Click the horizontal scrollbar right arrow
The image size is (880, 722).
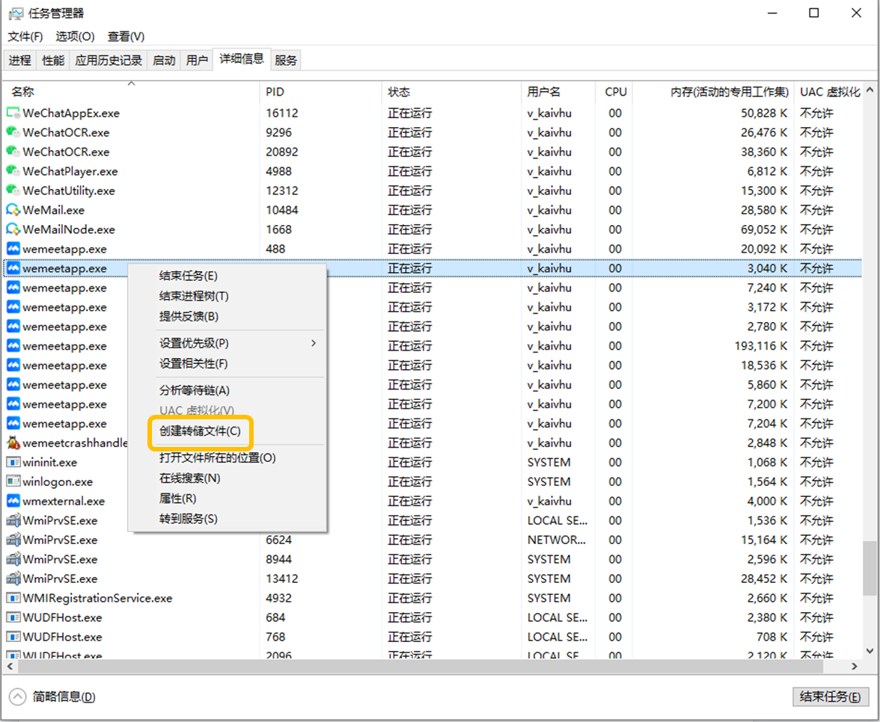click(x=855, y=667)
